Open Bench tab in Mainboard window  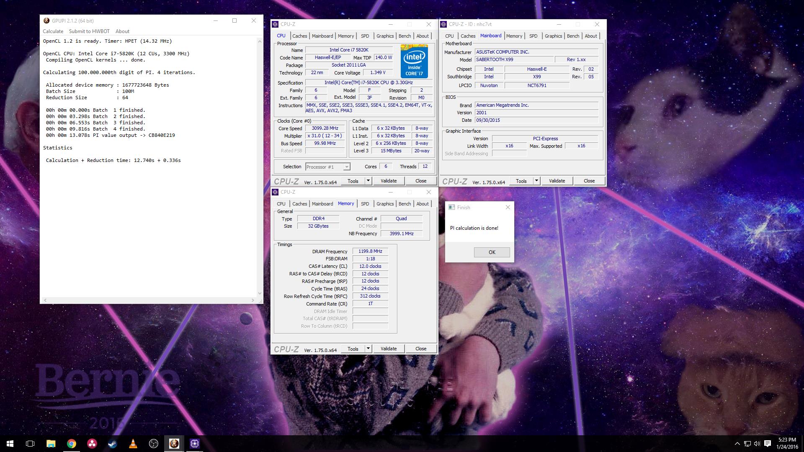[x=573, y=36]
